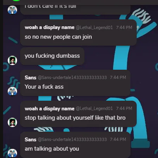Open @Lethal_Legend01 username on "so no new people" message
The width and height of the screenshot is (158, 158).
pos(94,27)
